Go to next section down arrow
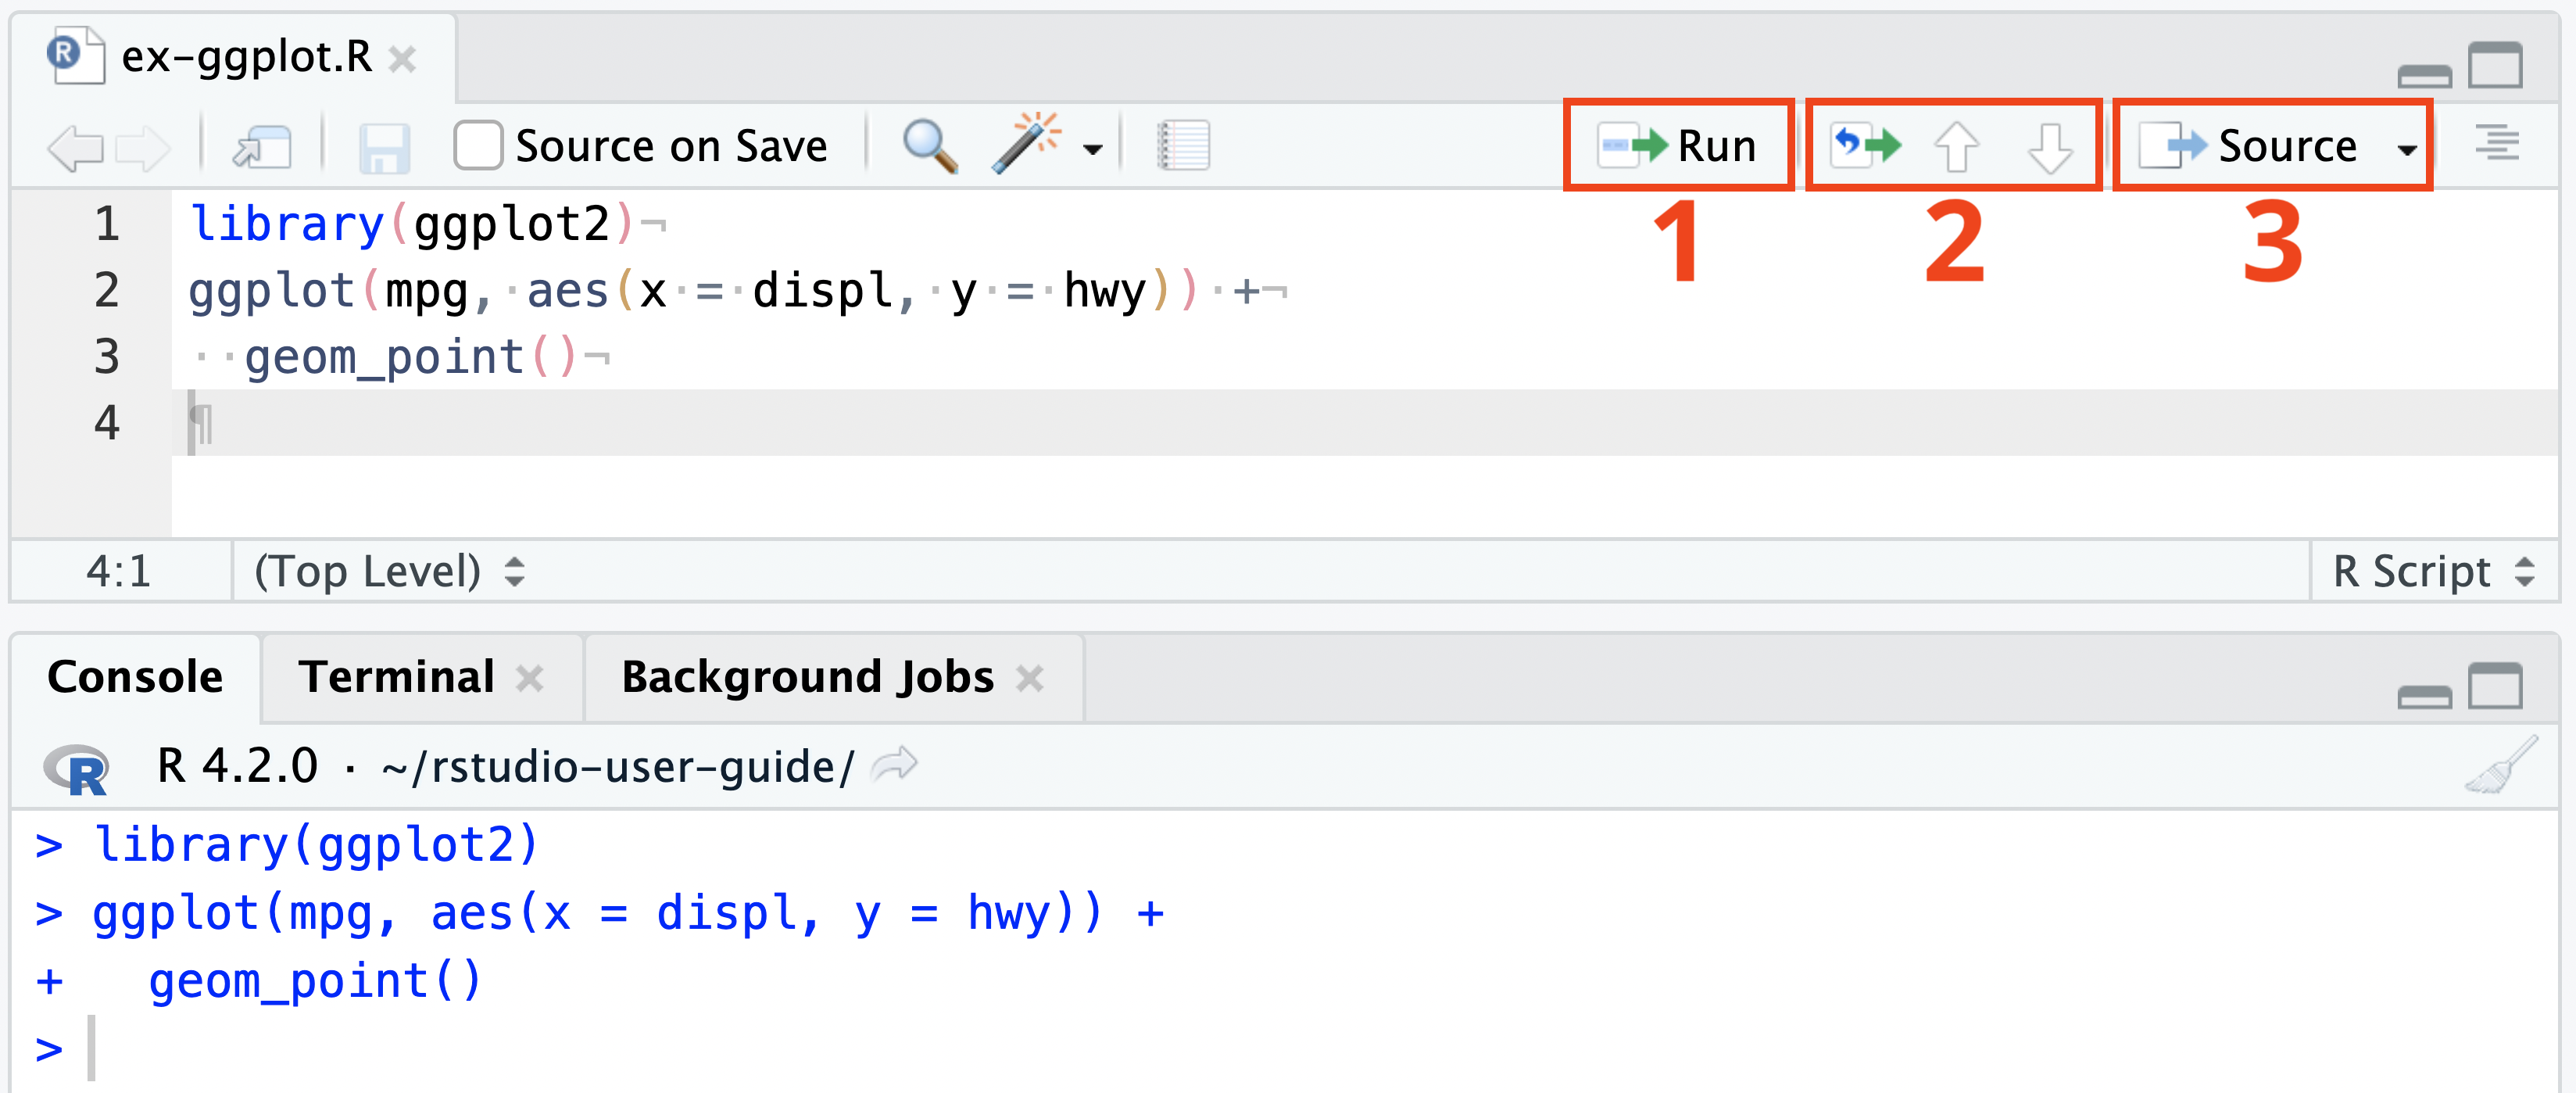Image resolution: width=2576 pixels, height=1093 pixels. click(x=2049, y=148)
